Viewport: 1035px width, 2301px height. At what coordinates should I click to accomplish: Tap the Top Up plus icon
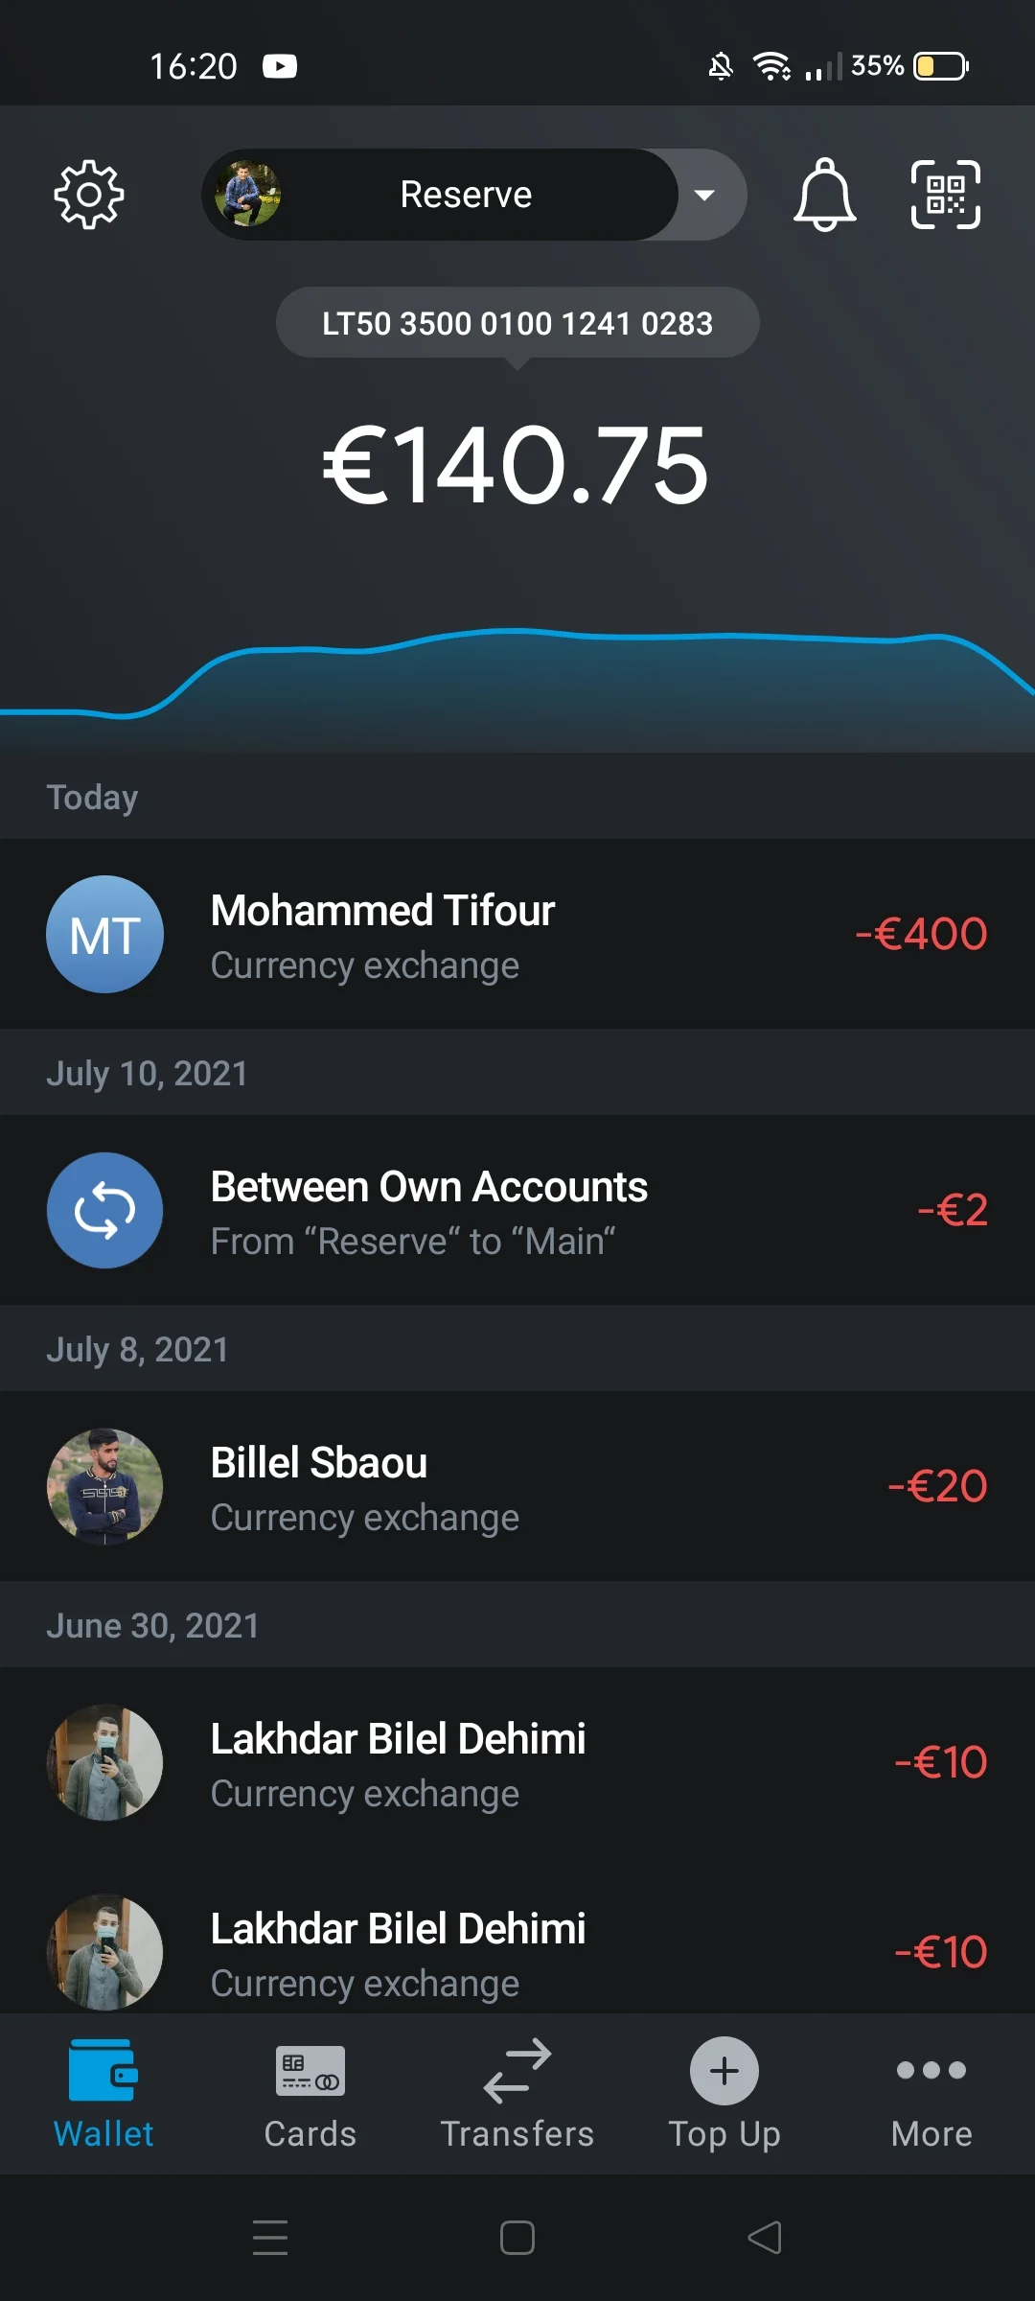724,2072
